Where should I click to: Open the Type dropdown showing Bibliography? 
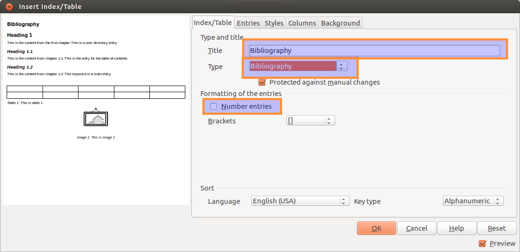pos(298,66)
